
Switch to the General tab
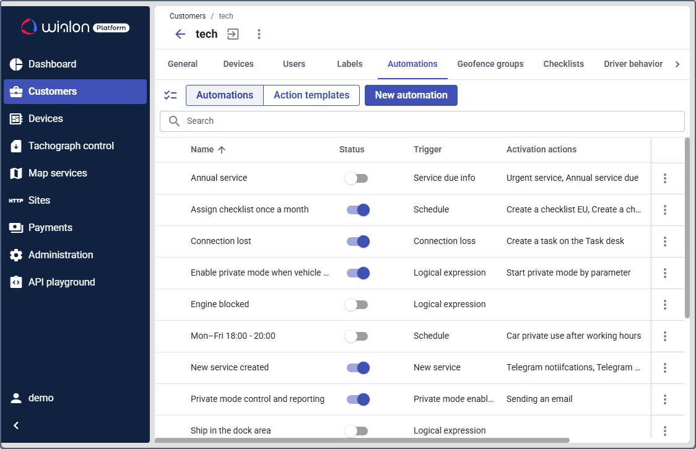183,64
